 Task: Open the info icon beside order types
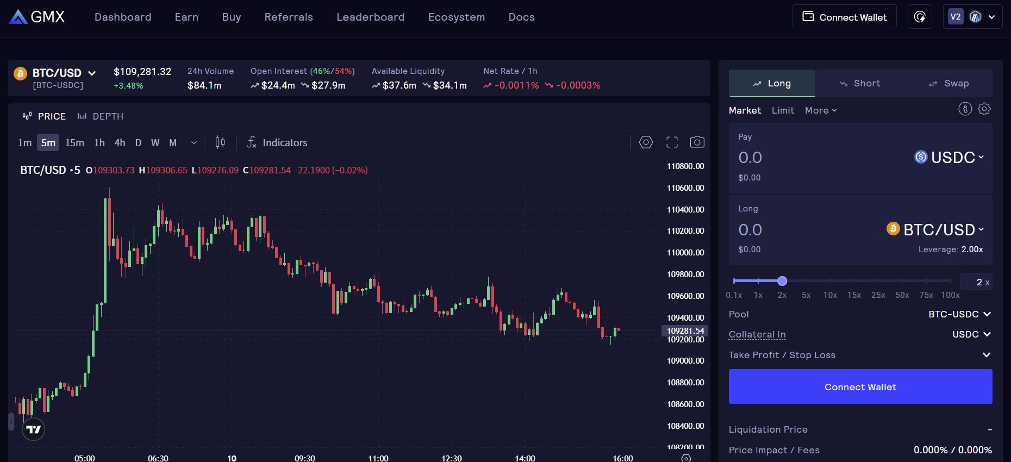click(965, 109)
